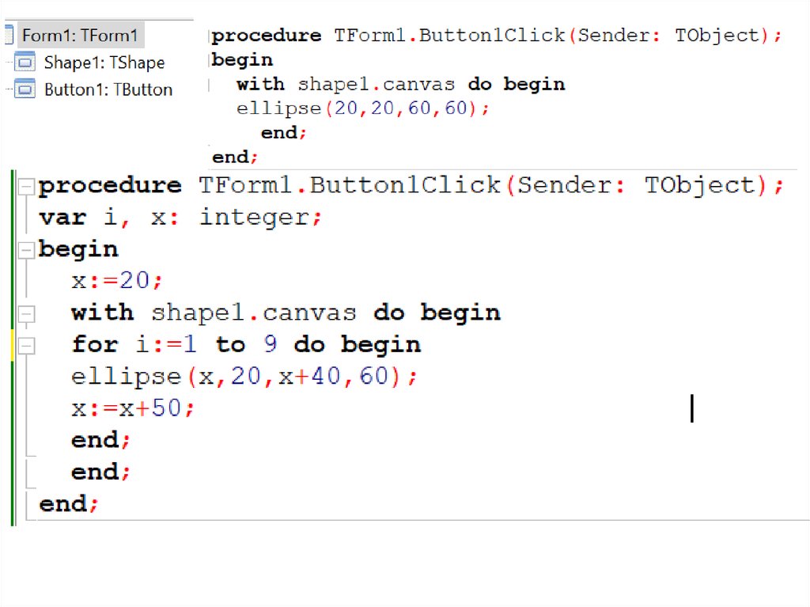Click the Form1 component icon
The height and width of the screenshot is (607, 810).
pyautogui.click(x=9, y=36)
